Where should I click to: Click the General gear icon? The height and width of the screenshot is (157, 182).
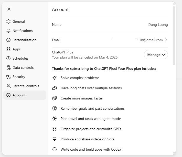(x=8, y=21)
